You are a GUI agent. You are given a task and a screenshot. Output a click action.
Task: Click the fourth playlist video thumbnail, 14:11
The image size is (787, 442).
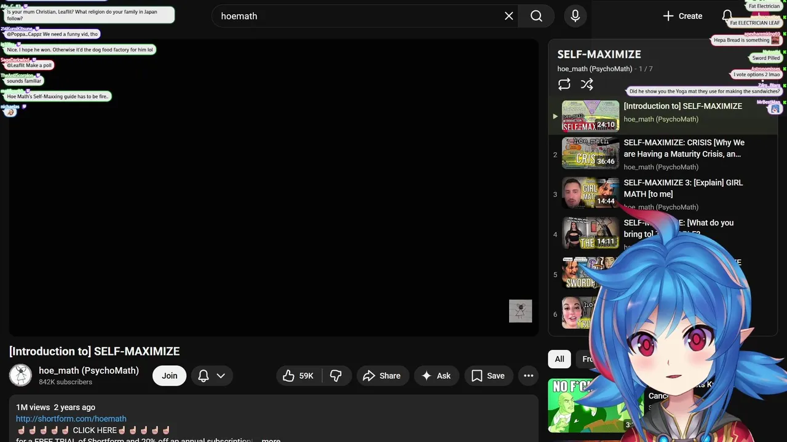[x=590, y=233]
